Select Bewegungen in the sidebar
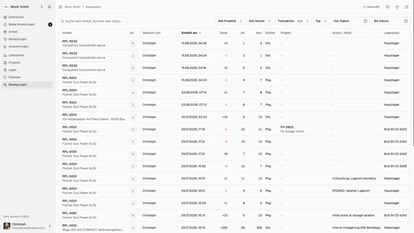 28,85
